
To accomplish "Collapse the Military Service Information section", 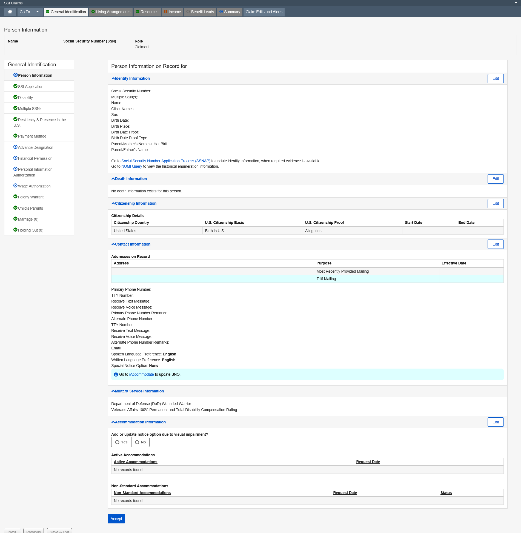I will (x=138, y=391).
